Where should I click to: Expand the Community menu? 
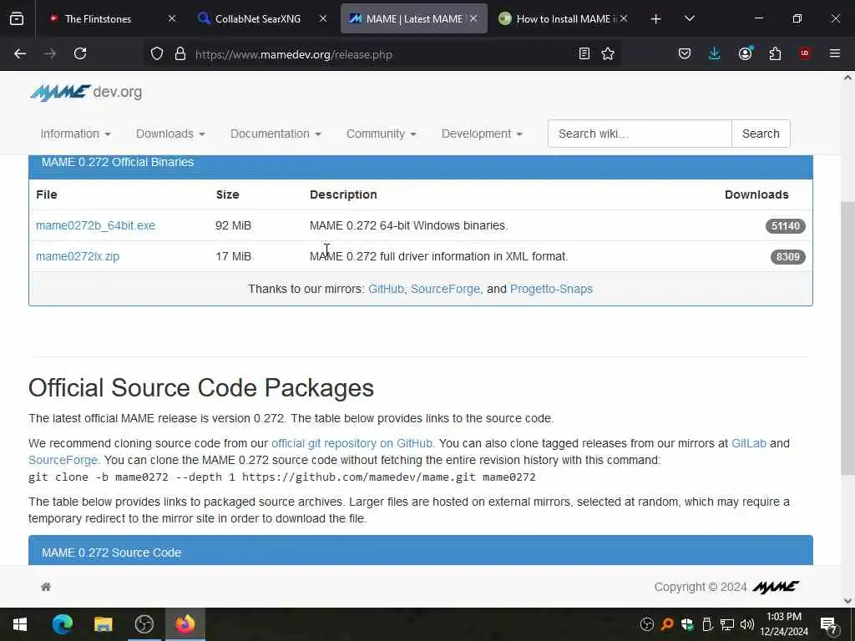click(381, 134)
